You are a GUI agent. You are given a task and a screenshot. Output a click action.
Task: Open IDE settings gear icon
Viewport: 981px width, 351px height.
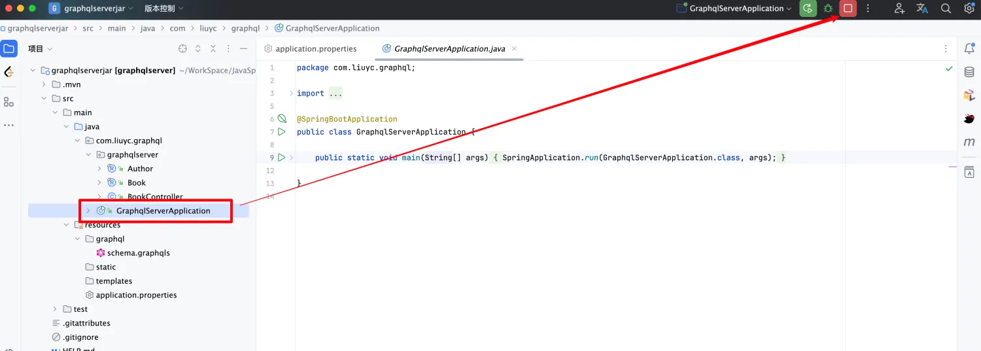pos(969,8)
